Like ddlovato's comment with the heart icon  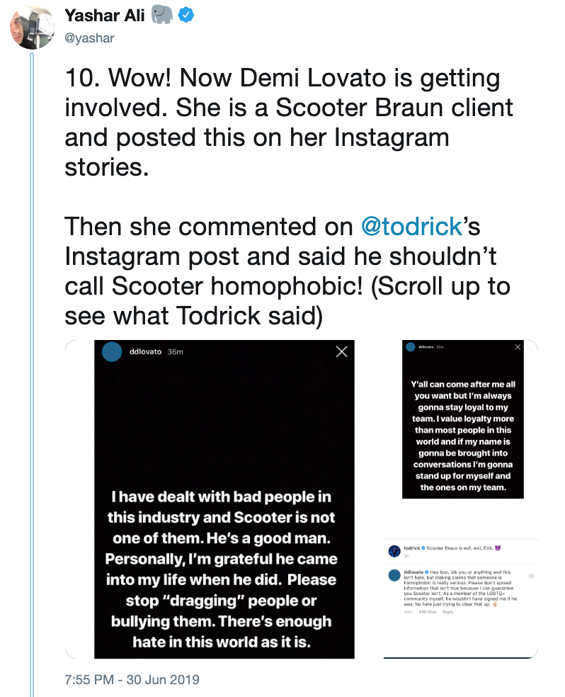click(531, 576)
